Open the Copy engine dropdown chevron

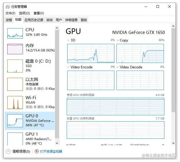coord(117,40)
